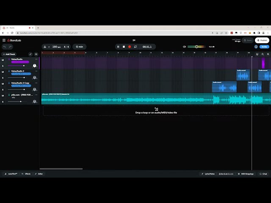The height and width of the screenshot is (203, 271).
Task: Open the Editor panel
Action: pyautogui.click(x=39, y=174)
